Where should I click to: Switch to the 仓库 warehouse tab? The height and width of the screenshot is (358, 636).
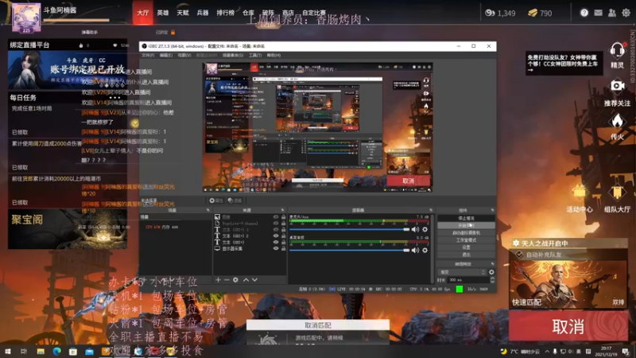coord(248,13)
